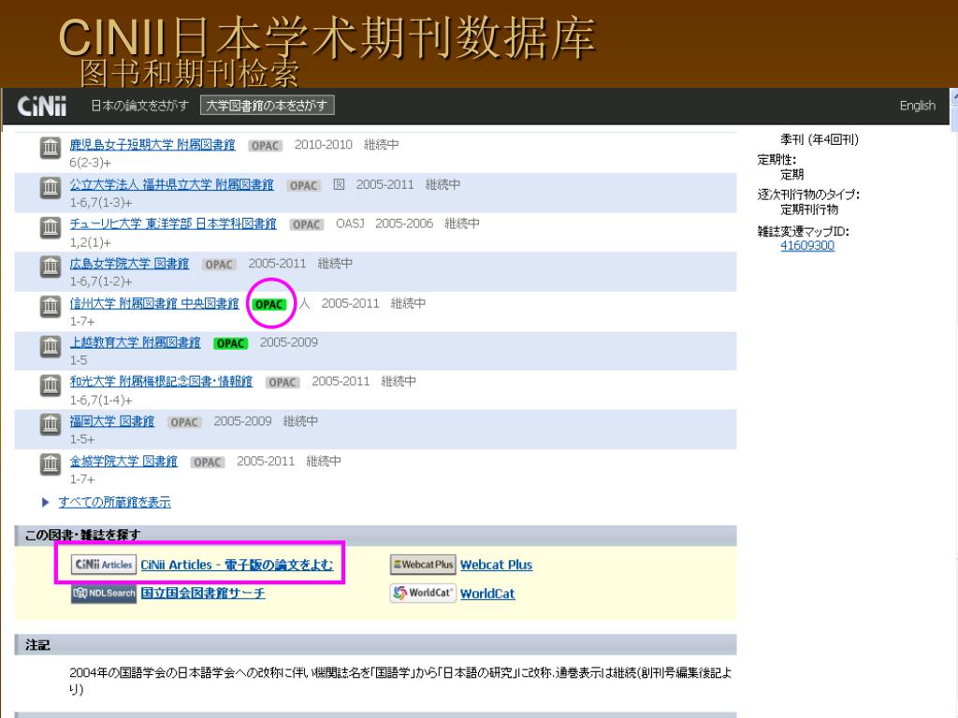Click OPAC badge for 鹿児島女子短期大学
The width and height of the screenshot is (958, 718).
265,145
